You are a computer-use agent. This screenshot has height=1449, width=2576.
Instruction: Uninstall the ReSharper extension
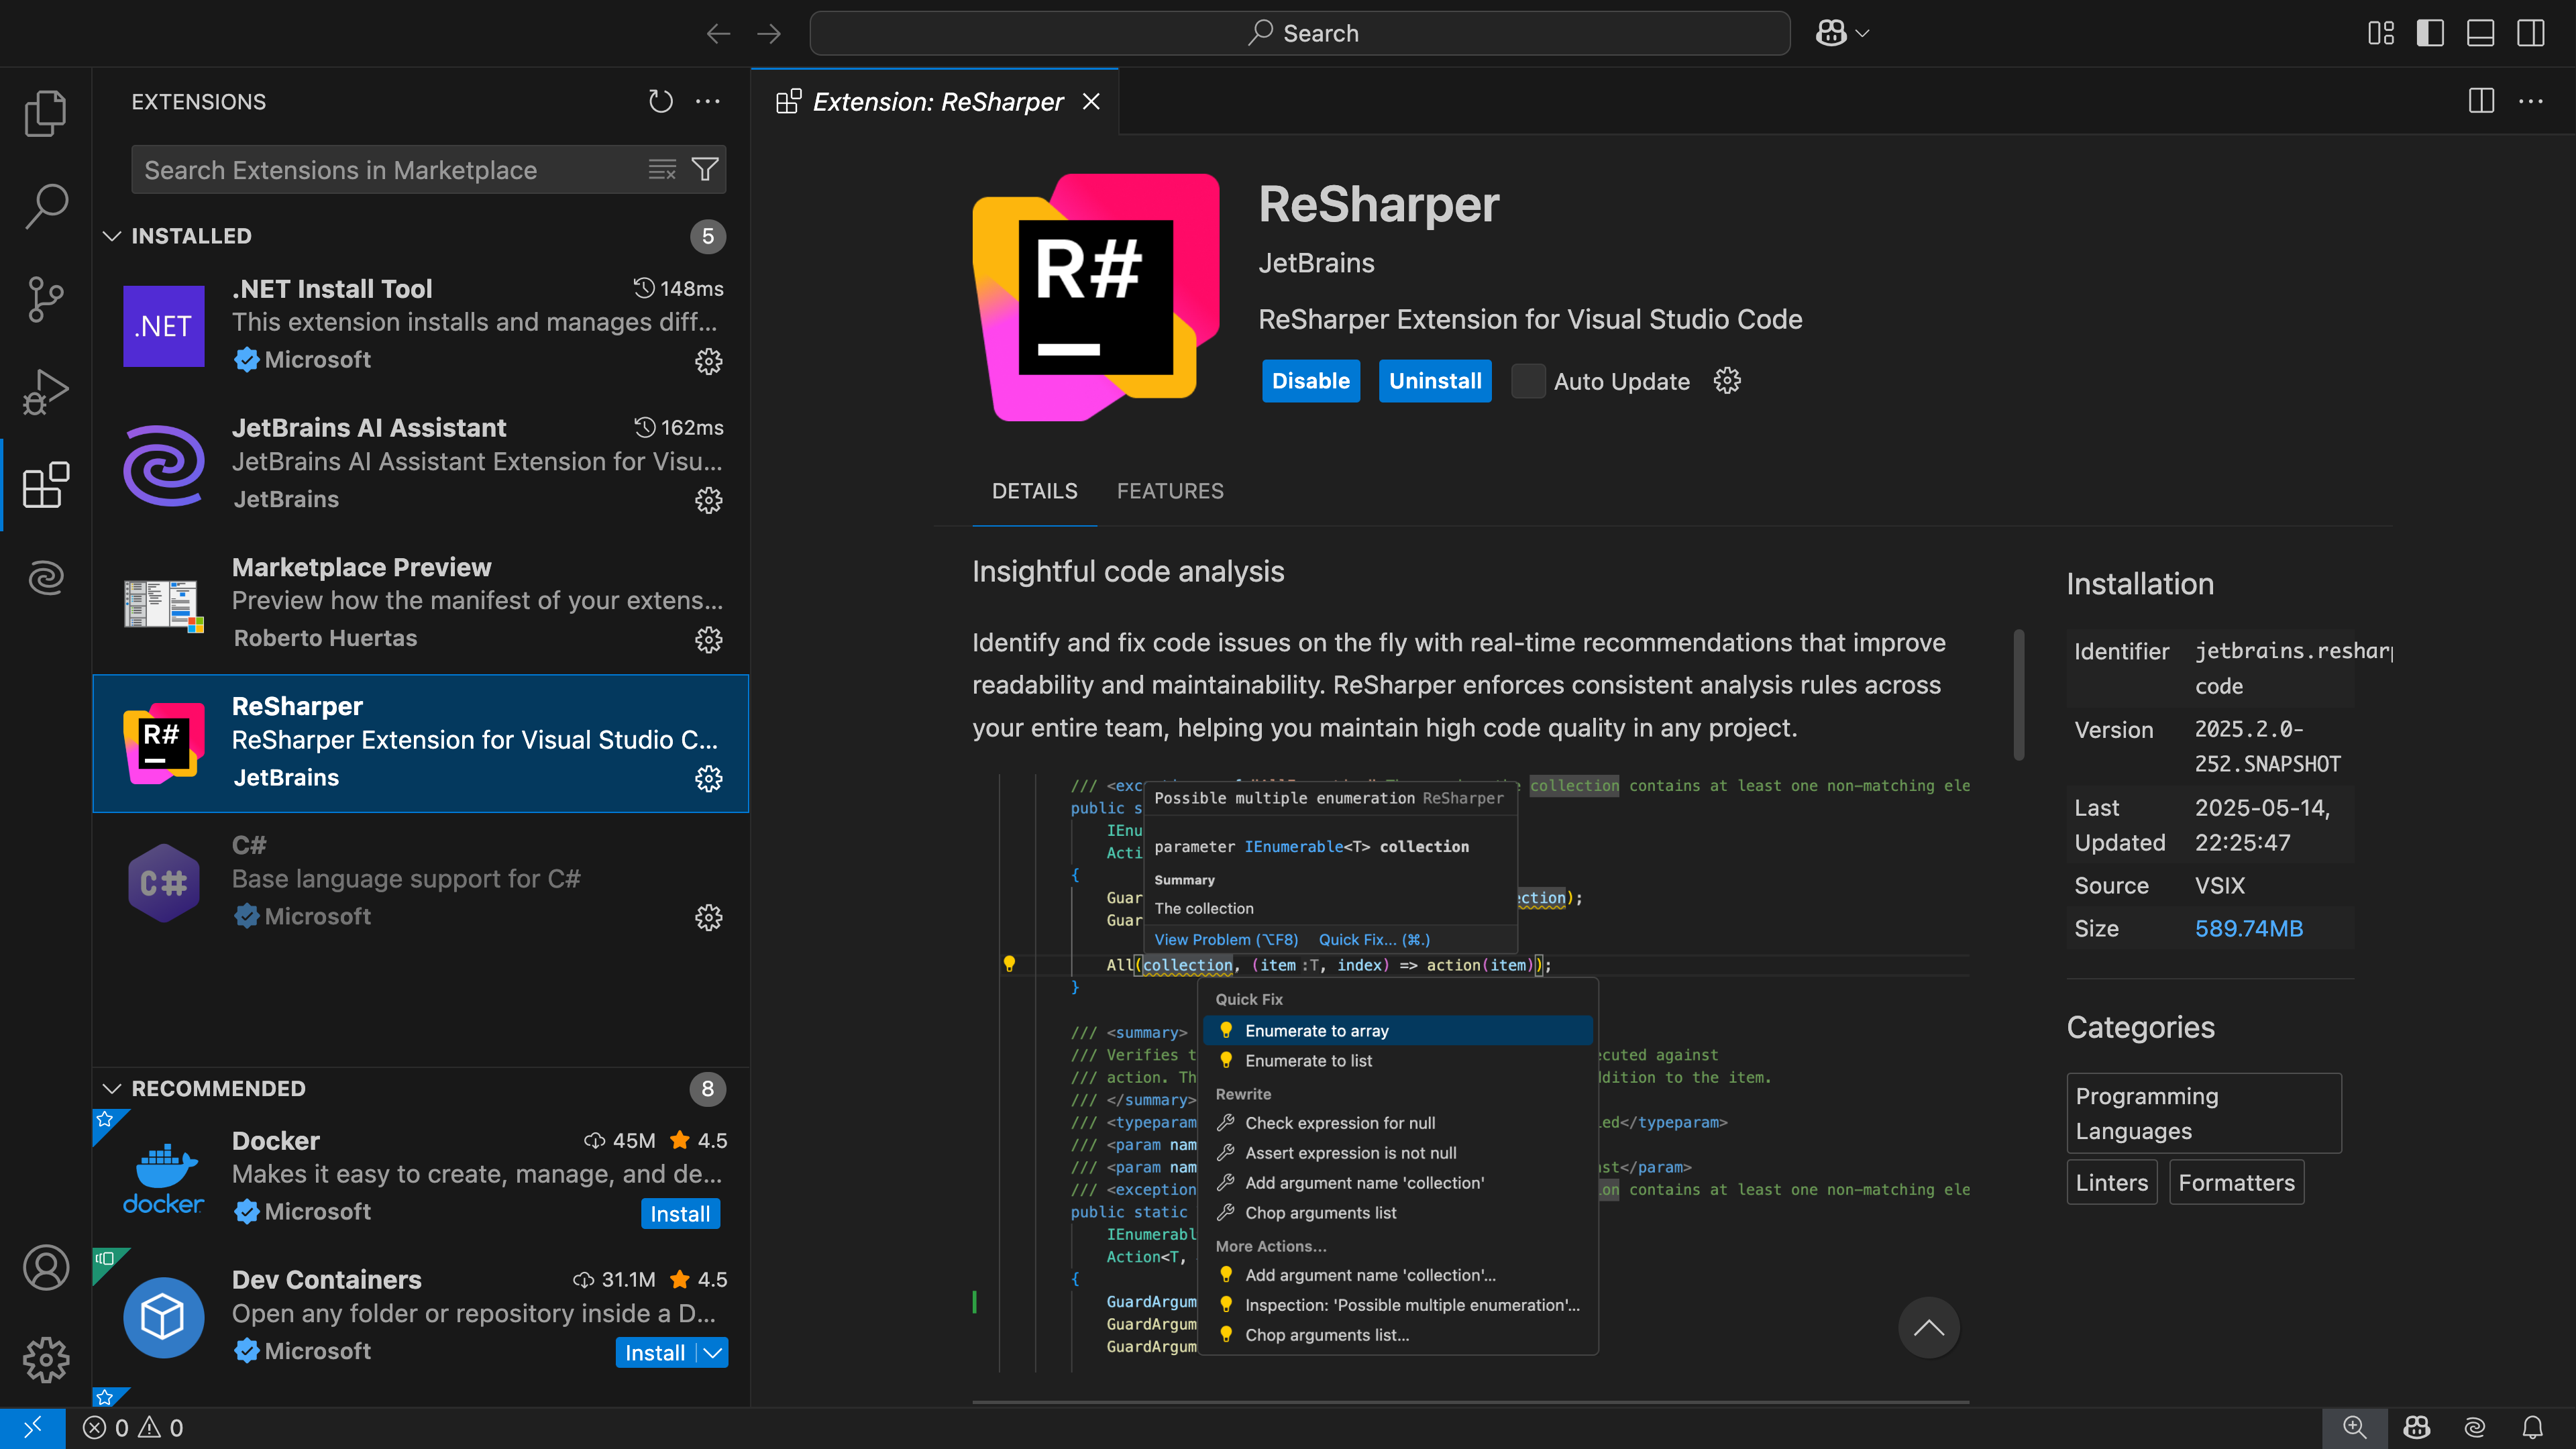[1434, 381]
